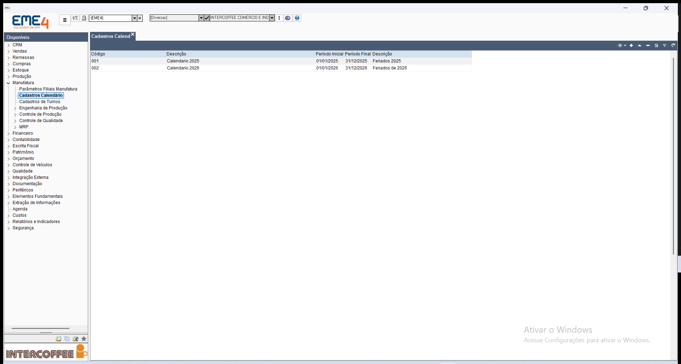Image resolution: width=681 pixels, height=364 pixels.
Task: Click the padlock lock icon
Action: click(x=84, y=18)
